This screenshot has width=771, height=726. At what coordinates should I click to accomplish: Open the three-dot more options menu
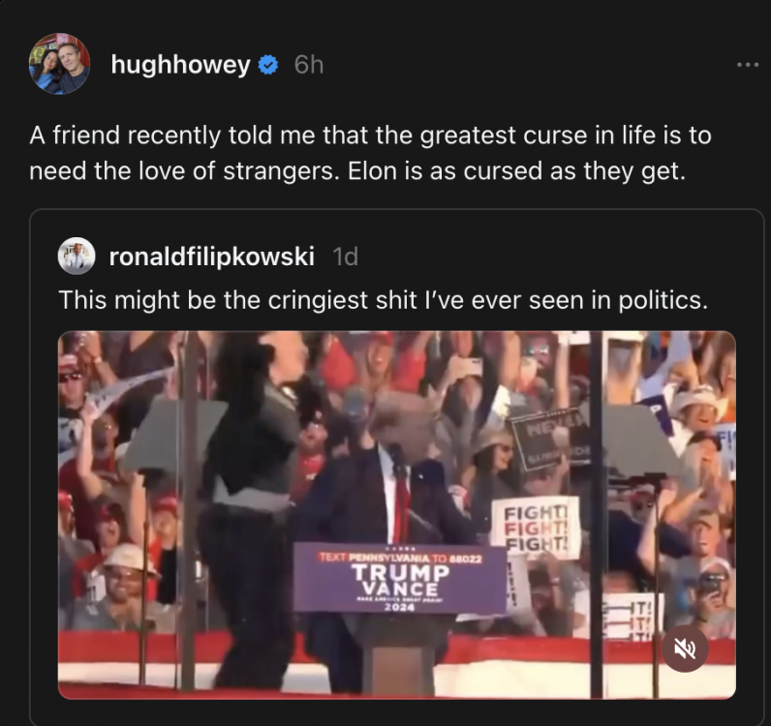pos(748,65)
